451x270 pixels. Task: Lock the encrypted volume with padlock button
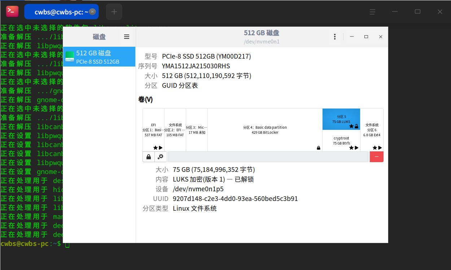click(149, 157)
